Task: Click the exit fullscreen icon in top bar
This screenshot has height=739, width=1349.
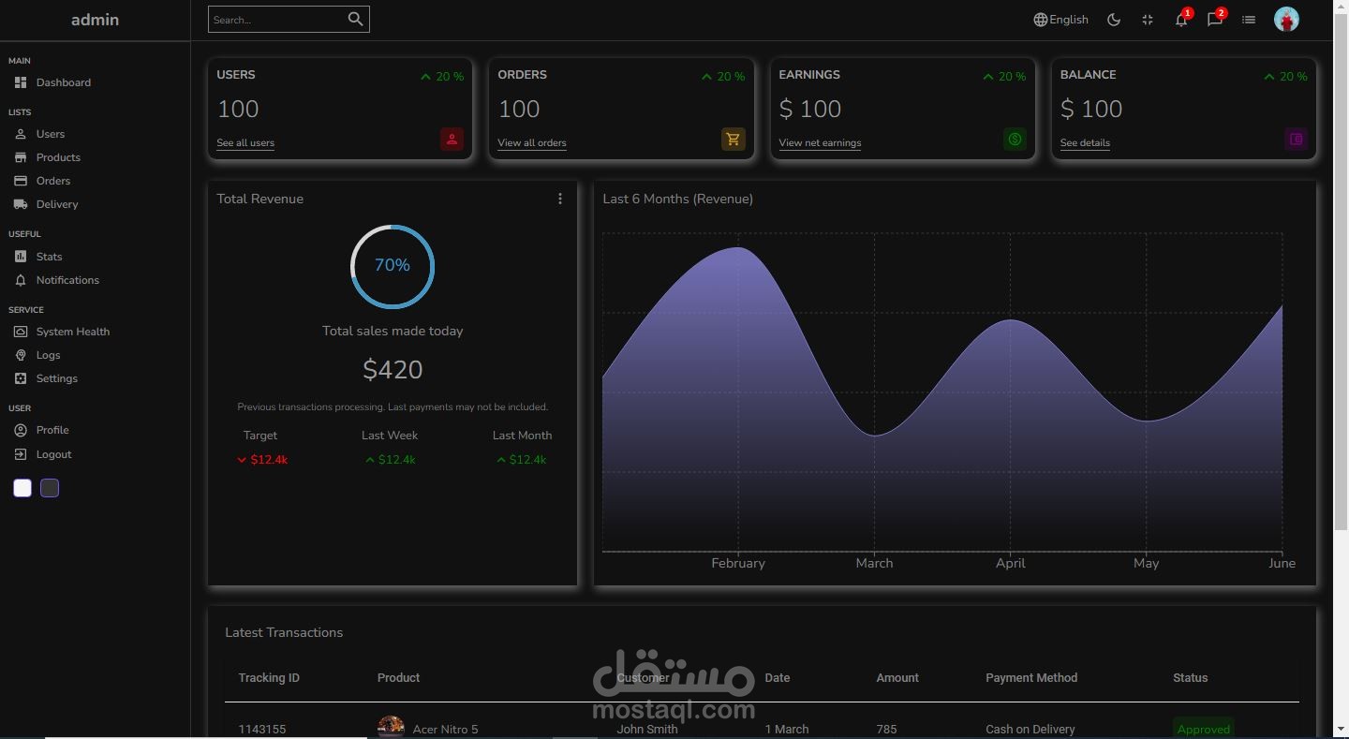Action: tap(1148, 20)
